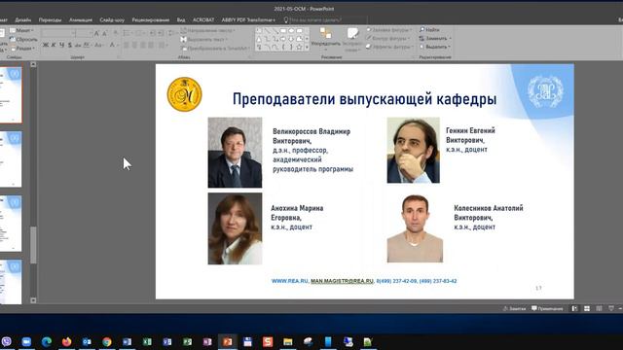
Task: Open Zoom from the taskbar
Action: 26,341
